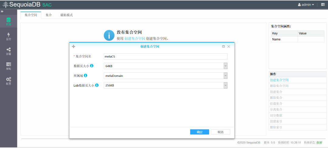
Task: Open the 策略 (Policy) sidebar section
Action: click(x=9, y=66)
